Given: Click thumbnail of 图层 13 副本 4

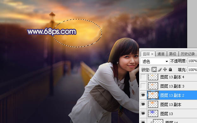Looking at the screenshot, I should [153, 77].
